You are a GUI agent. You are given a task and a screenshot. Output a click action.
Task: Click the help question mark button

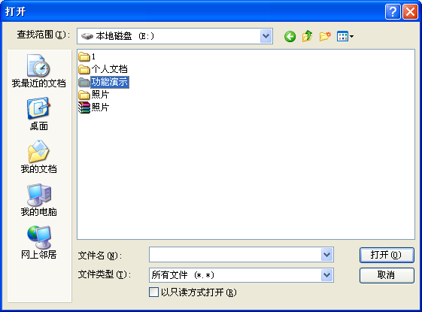click(393, 12)
